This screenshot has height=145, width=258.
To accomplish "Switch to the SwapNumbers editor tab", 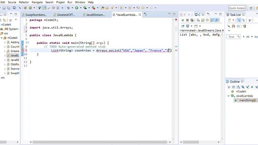I will pyautogui.click(x=36, y=14).
